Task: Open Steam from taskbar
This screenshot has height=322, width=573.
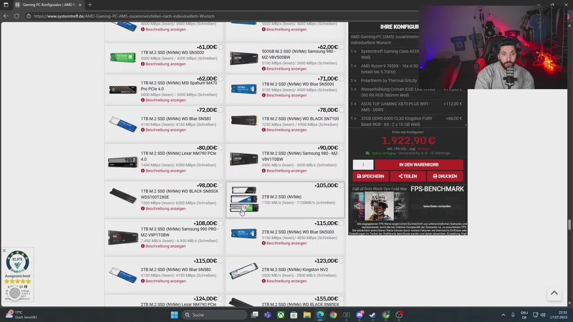Action: coord(372,315)
